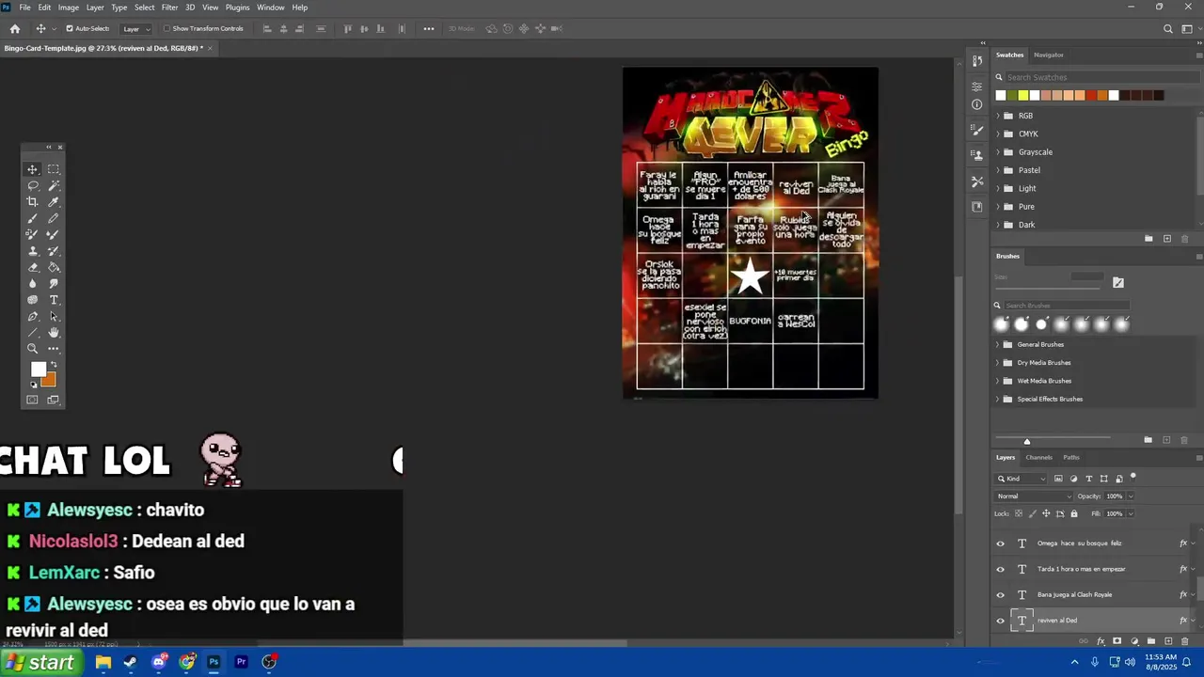Viewport: 1204px width, 677px height.
Task: Hide the 'Omega hace su bosque feliz' layer
Action: [1000, 543]
